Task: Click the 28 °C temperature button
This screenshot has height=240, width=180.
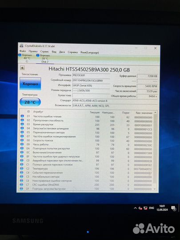Action: [30, 102]
